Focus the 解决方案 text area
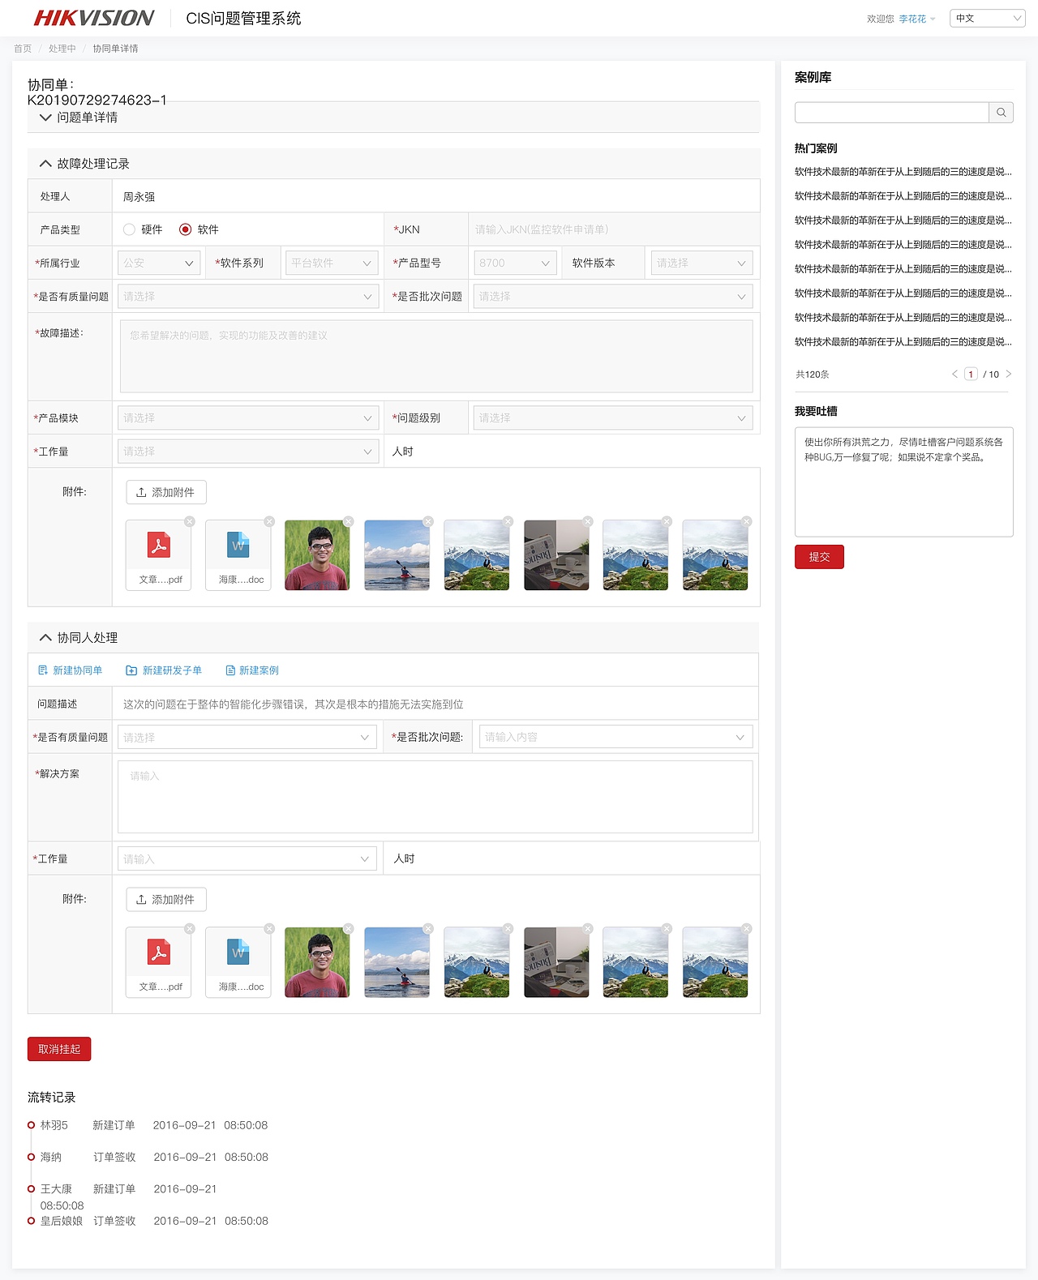The width and height of the screenshot is (1038, 1280). [435, 797]
